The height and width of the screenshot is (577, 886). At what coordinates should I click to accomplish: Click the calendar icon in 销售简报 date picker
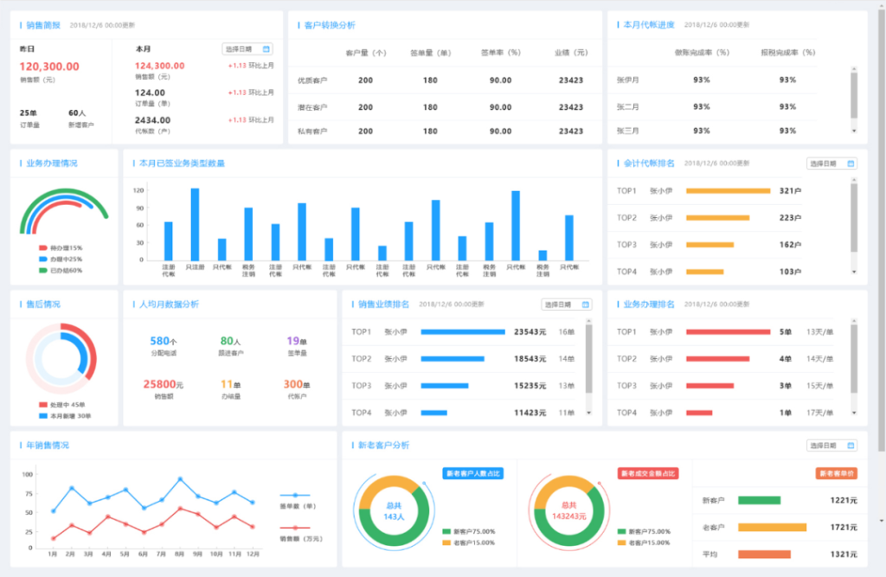click(266, 49)
